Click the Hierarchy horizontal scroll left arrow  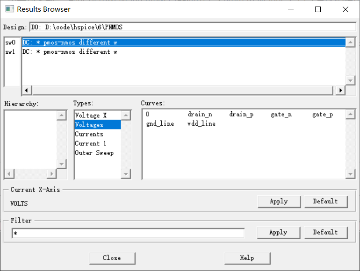[x=9, y=174]
